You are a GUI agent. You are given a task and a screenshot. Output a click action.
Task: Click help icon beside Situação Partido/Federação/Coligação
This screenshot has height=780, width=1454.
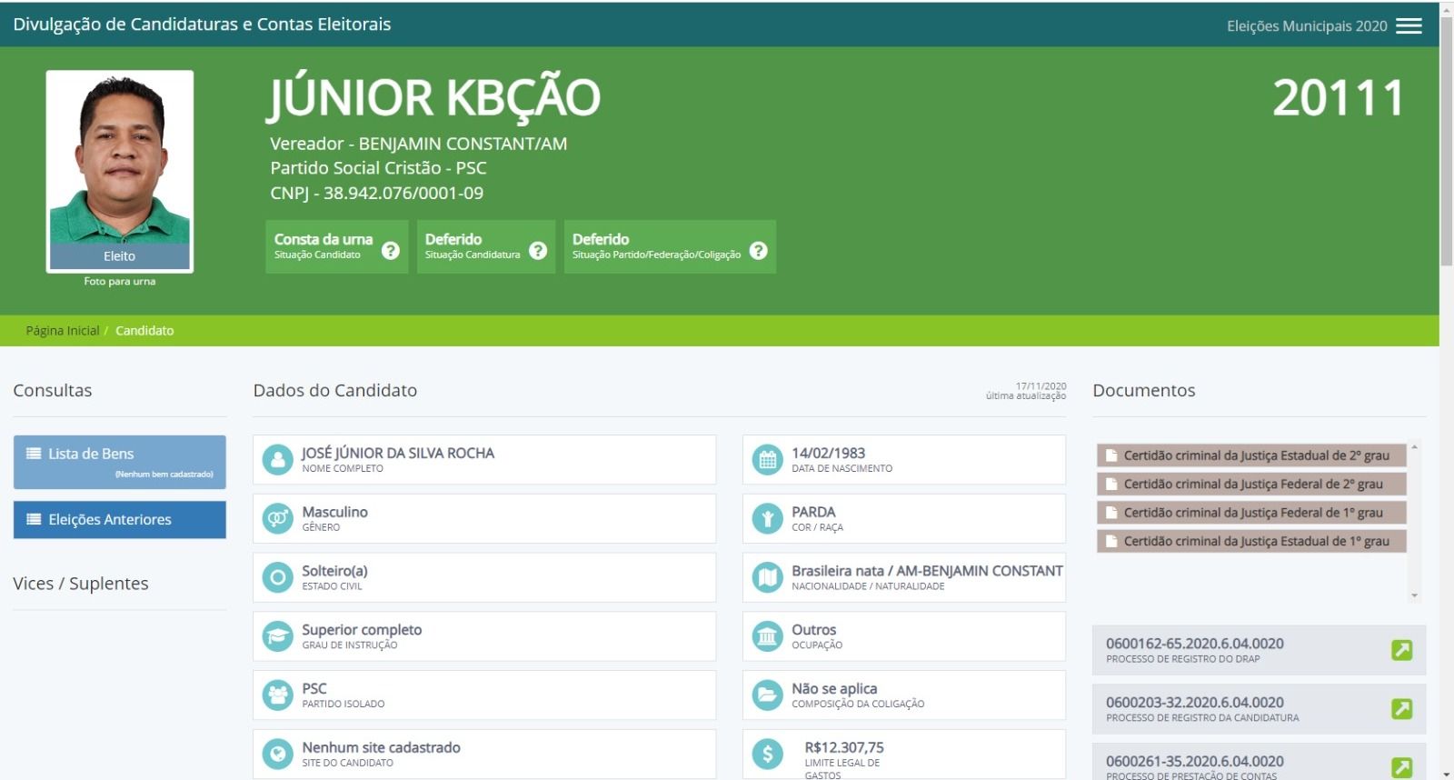759,250
